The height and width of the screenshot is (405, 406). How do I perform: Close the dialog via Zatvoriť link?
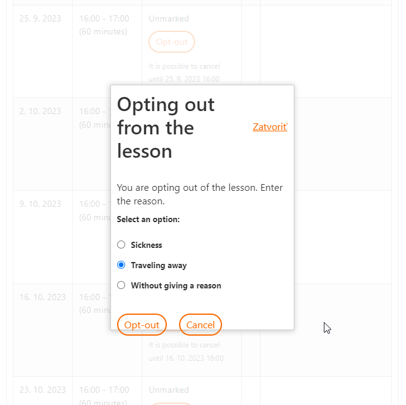pos(270,127)
